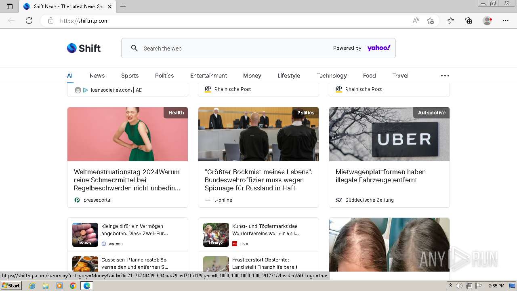Click the browser back arrow
Screen dimensions: 517x291
pyautogui.click(x=11, y=21)
